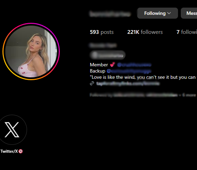This screenshot has width=197, height=170.
Task: Open the Following button menu
Action: pos(158,13)
